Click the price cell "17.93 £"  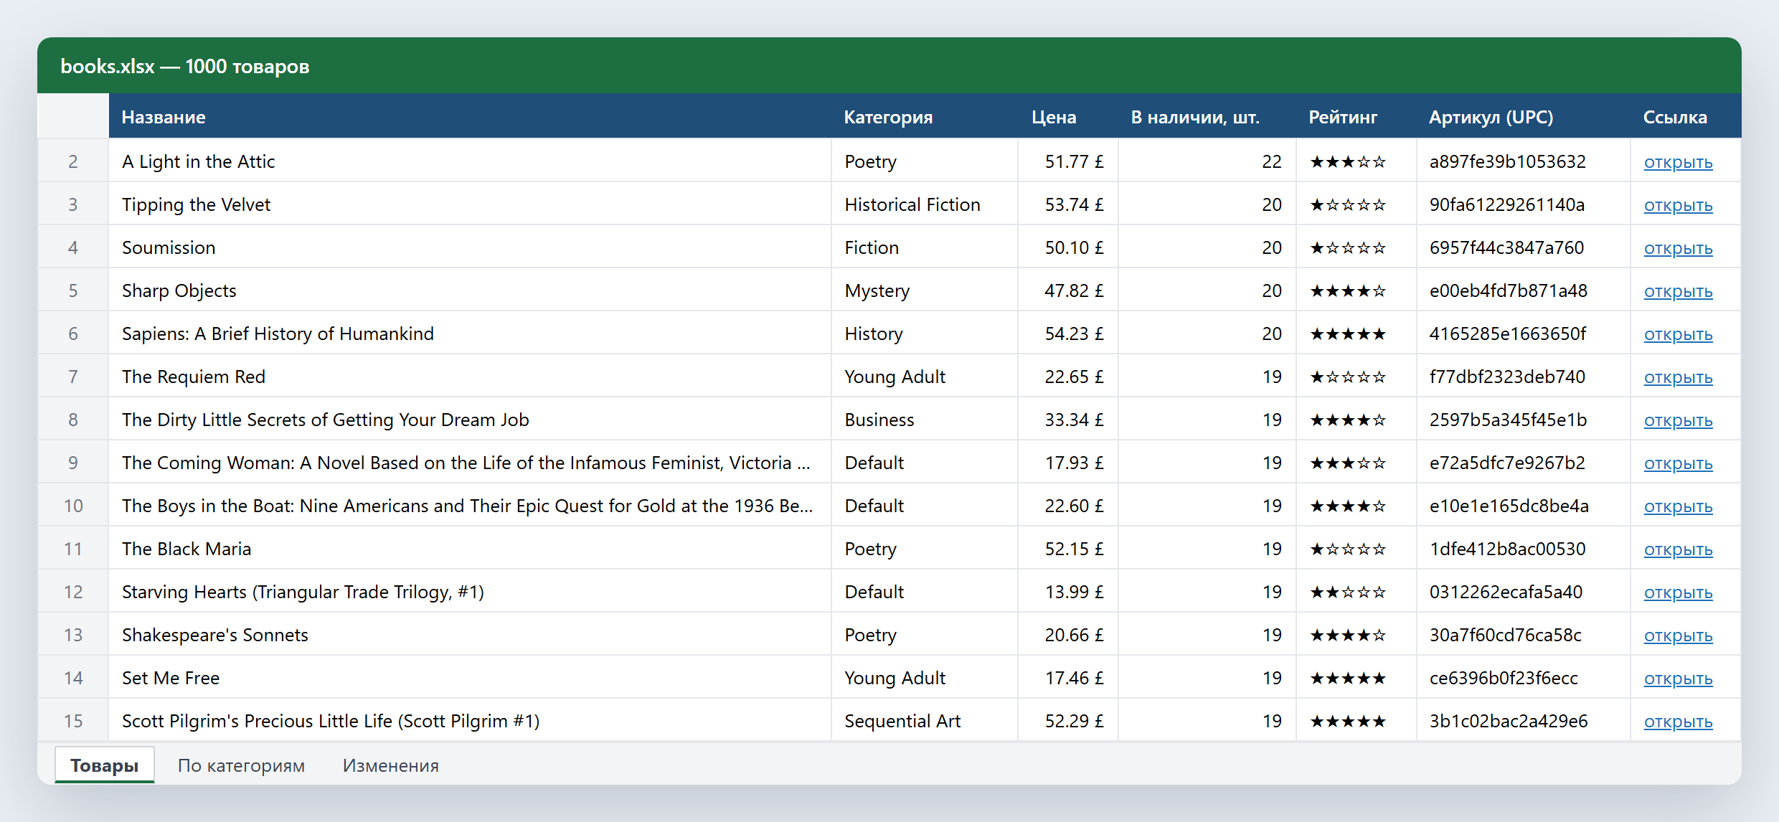[1068, 462]
